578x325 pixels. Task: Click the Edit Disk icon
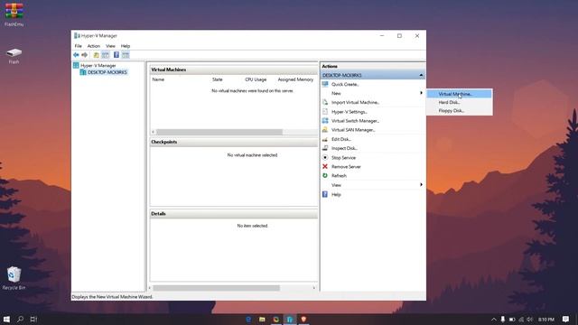(x=325, y=139)
